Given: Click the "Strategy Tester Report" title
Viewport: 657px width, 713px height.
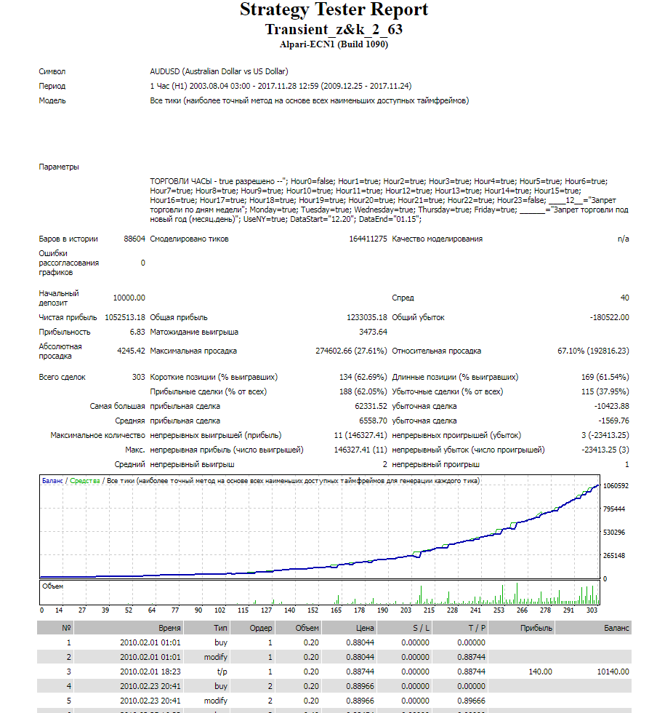Looking at the screenshot, I should [334, 10].
